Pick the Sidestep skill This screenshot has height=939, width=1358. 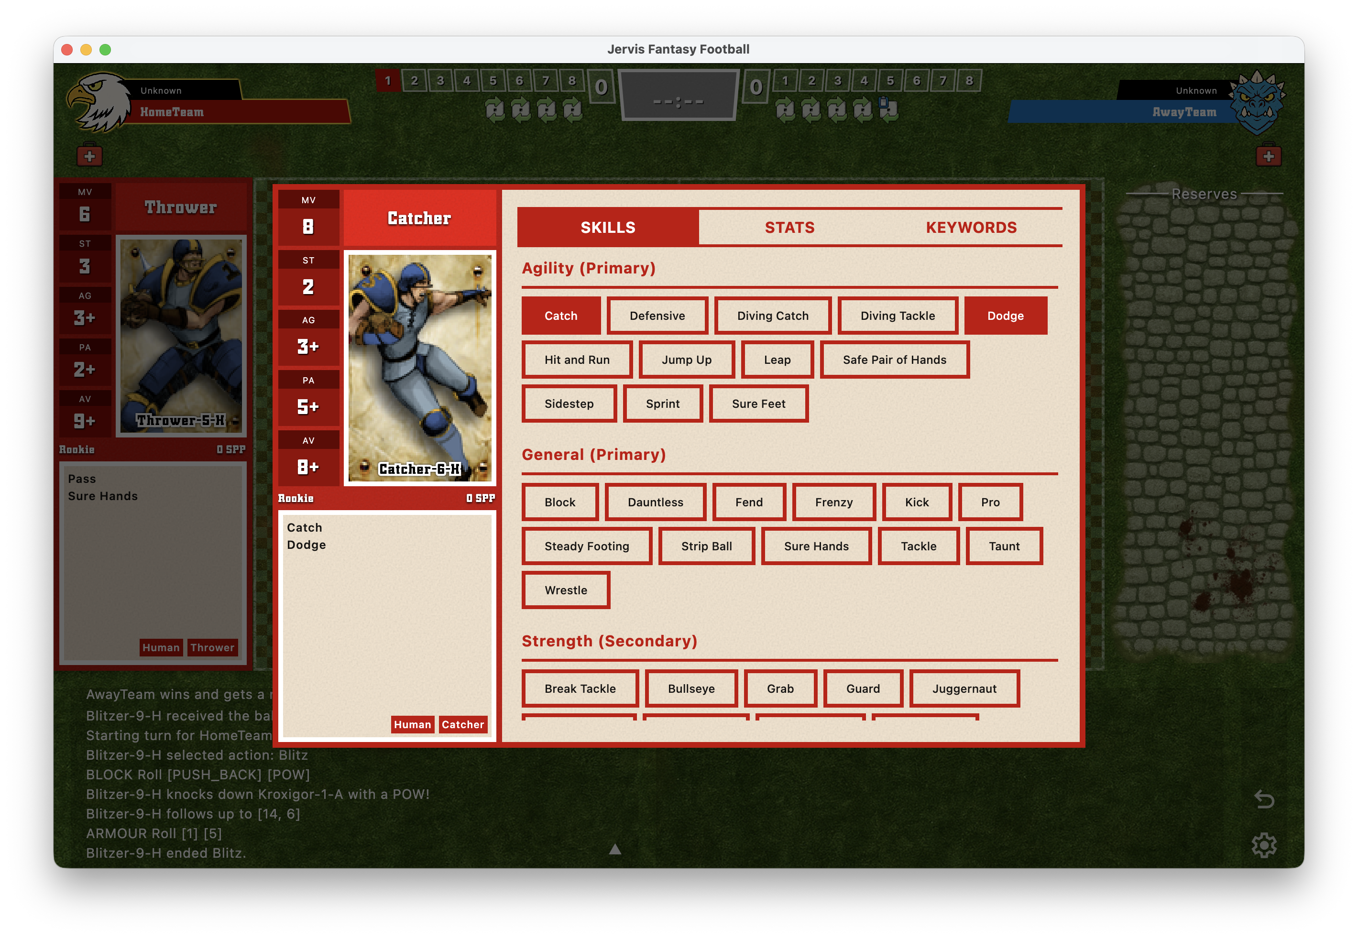pos(569,404)
